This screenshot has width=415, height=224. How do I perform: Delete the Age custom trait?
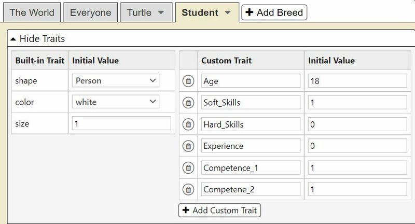coord(188,81)
